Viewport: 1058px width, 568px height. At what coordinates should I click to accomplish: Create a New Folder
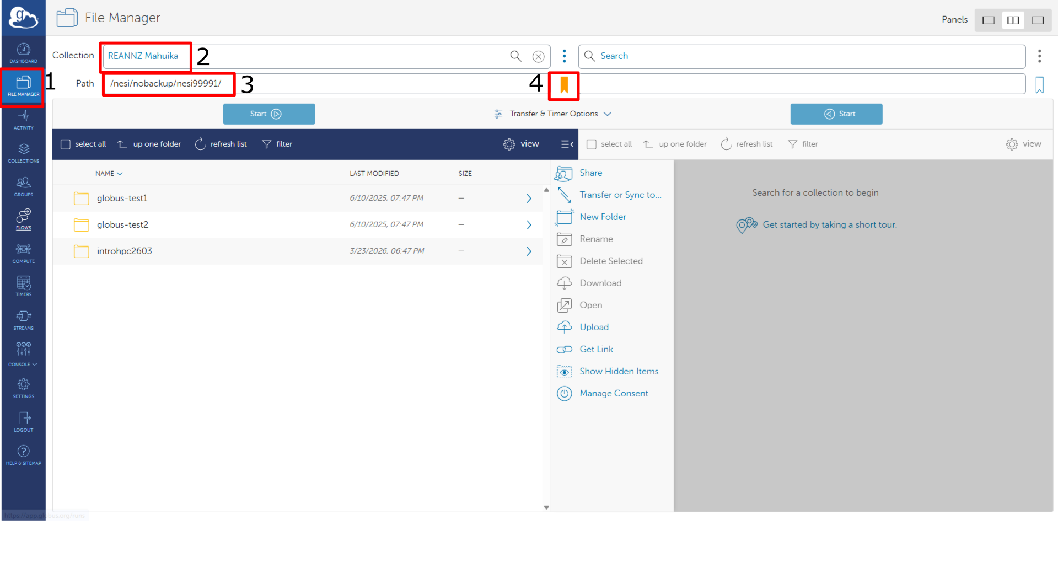591,217
